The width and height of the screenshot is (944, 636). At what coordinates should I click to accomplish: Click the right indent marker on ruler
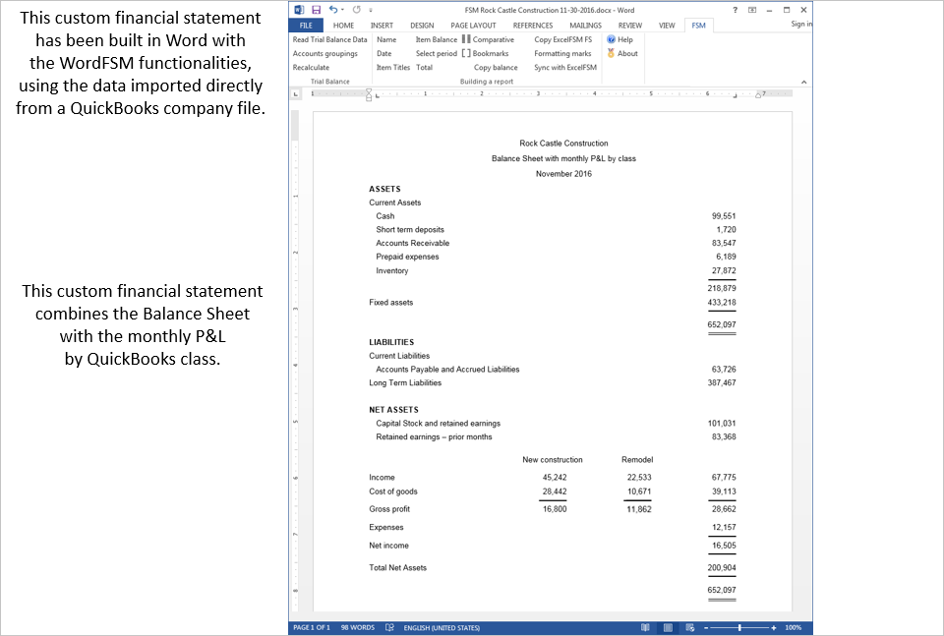coord(758,95)
